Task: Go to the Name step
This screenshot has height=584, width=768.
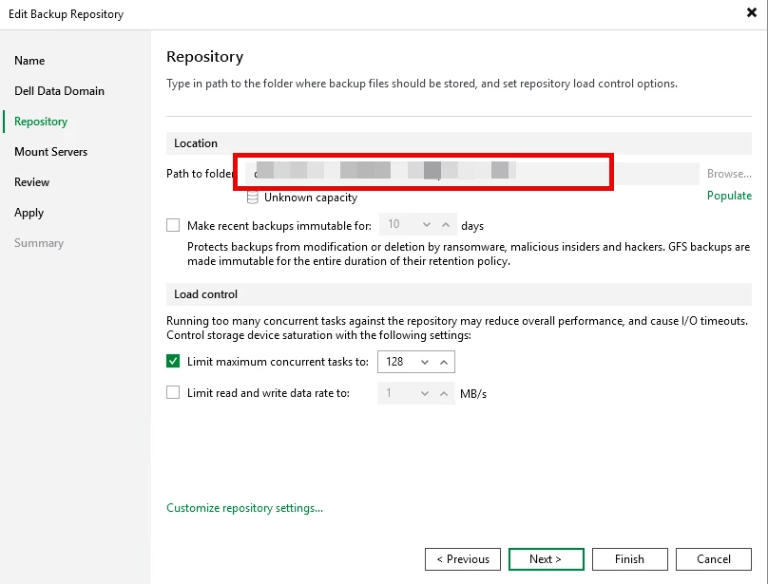Action: coord(29,61)
